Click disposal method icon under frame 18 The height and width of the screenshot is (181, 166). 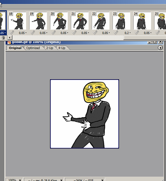(12, 33)
